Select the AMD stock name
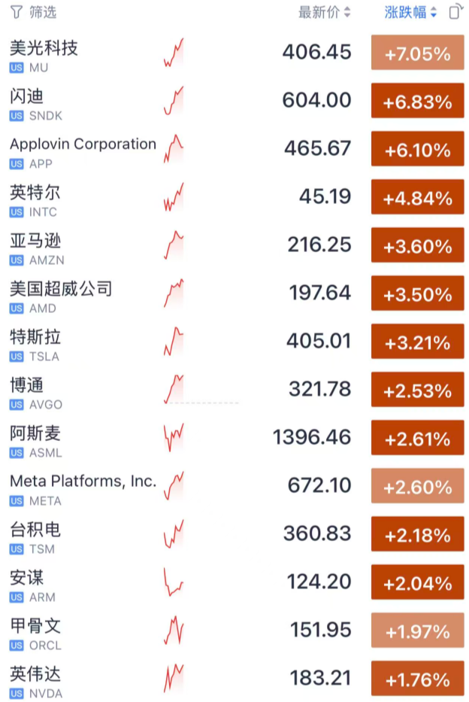Image resolution: width=469 pixels, height=702 pixels. (61, 289)
